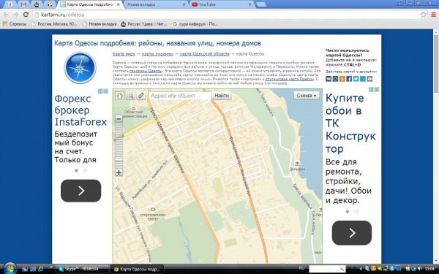Reload the current page
Screen dimensions: 439x274
[26, 15]
